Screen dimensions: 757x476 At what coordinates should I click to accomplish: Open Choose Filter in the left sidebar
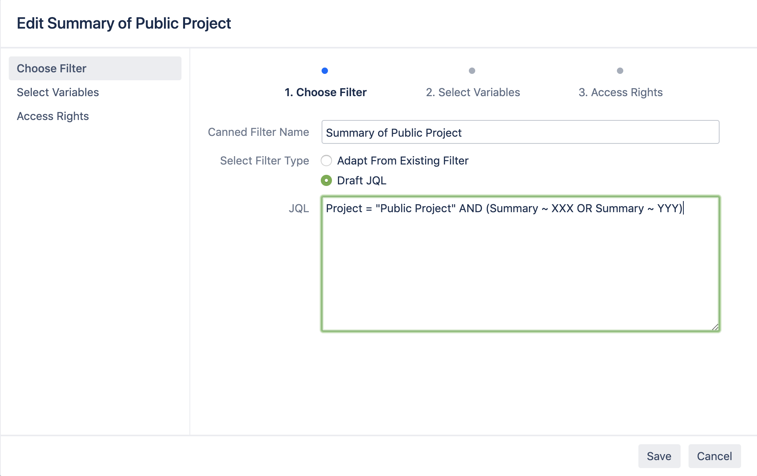[x=95, y=68]
